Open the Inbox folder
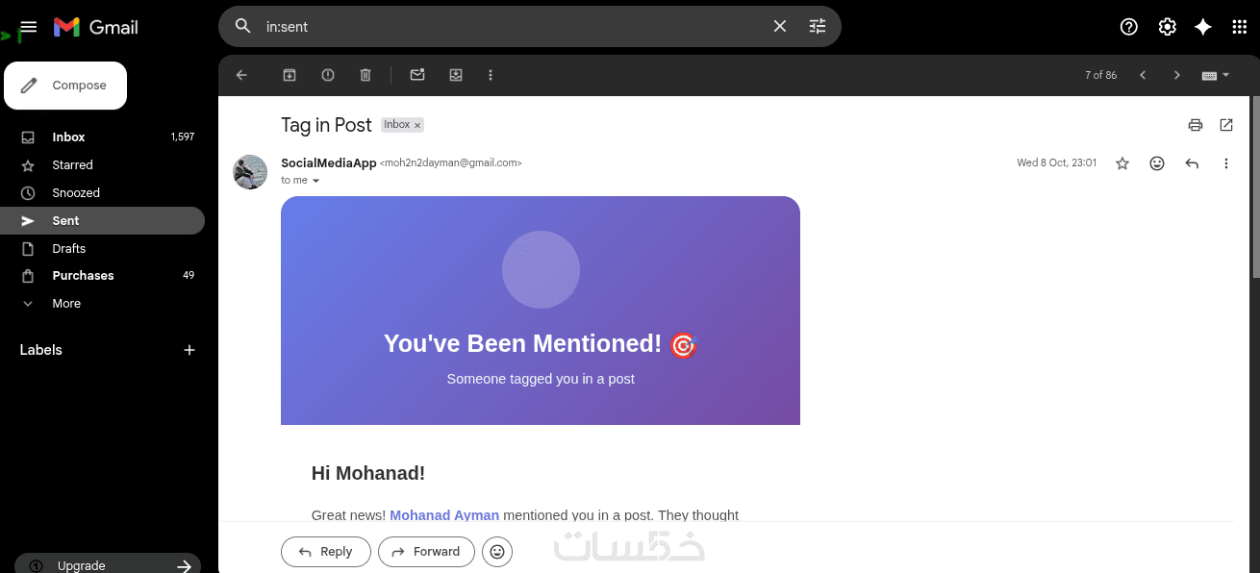Screen dimensions: 1260x573 tap(68, 137)
